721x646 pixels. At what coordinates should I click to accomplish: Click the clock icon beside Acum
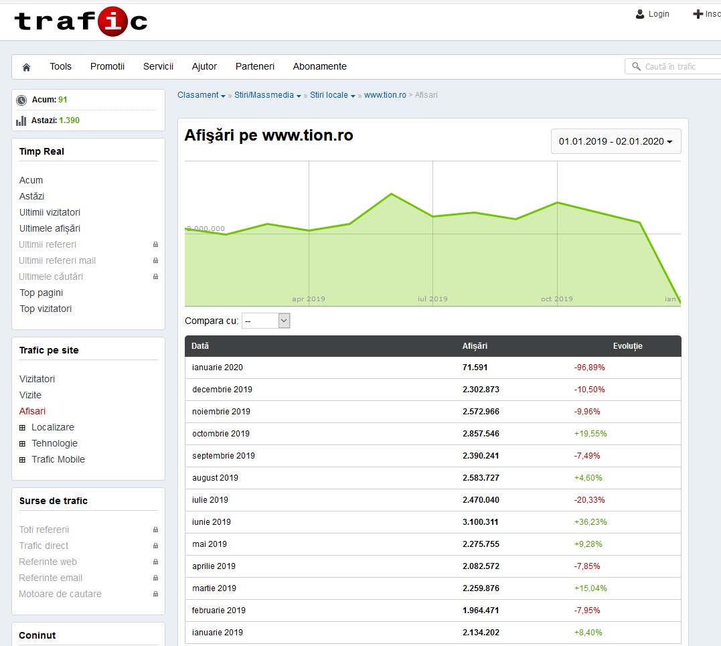pyautogui.click(x=21, y=100)
